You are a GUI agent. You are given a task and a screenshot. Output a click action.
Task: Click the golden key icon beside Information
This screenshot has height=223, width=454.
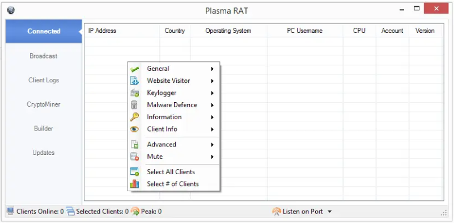point(134,117)
